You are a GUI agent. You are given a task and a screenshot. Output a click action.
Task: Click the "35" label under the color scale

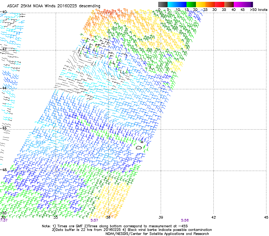tap(224, 10)
